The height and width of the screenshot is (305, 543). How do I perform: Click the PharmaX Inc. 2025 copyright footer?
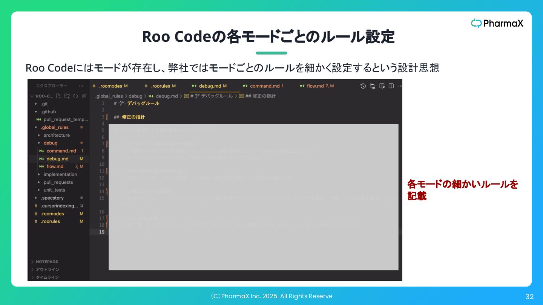(x=271, y=296)
